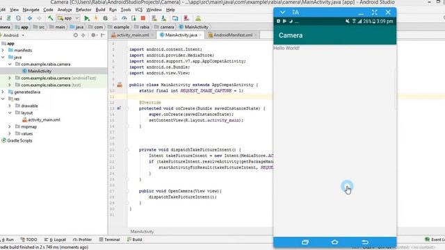Hide the Project panel with its hide icon

pyautogui.click(x=102, y=35)
